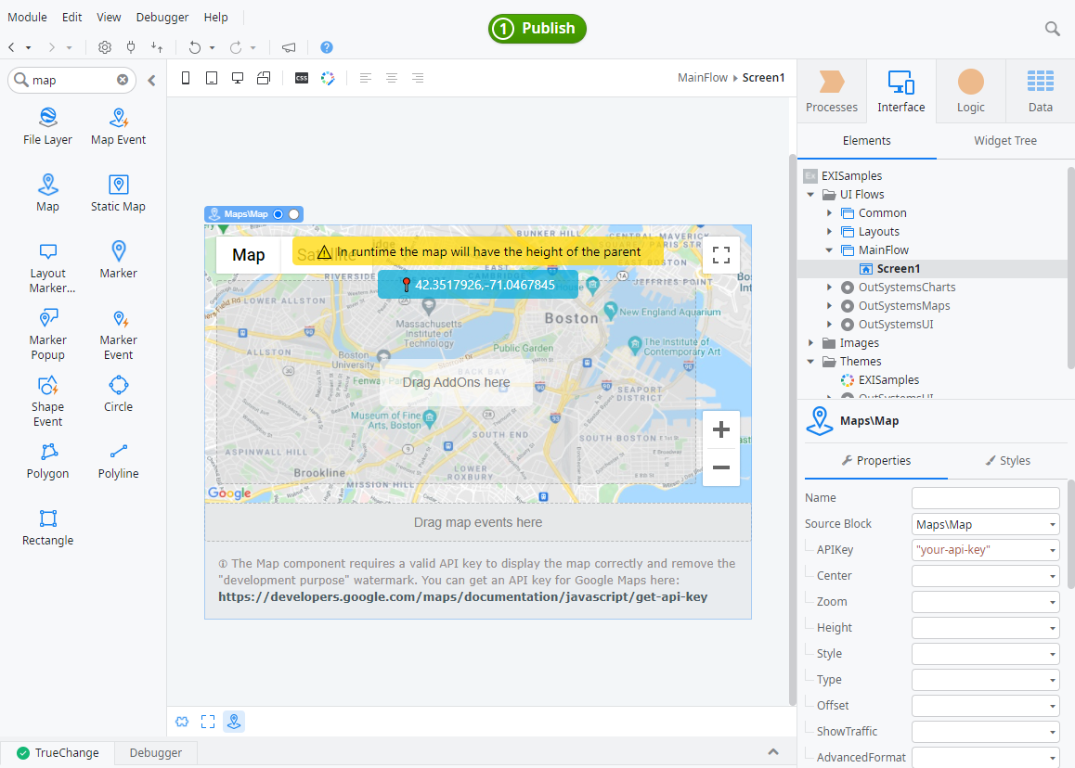Image resolution: width=1075 pixels, height=768 pixels.
Task: Collapse the UI Flows folder
Action: [x=811, y=195]
